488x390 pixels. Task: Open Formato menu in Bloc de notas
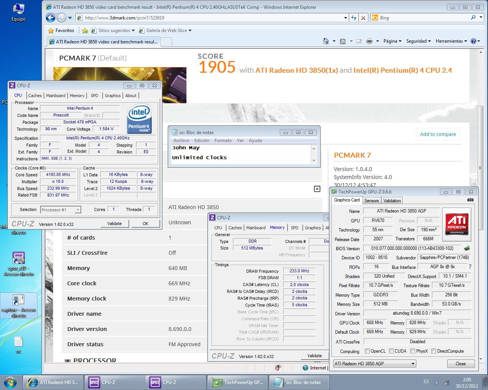(x=223, y=141)
